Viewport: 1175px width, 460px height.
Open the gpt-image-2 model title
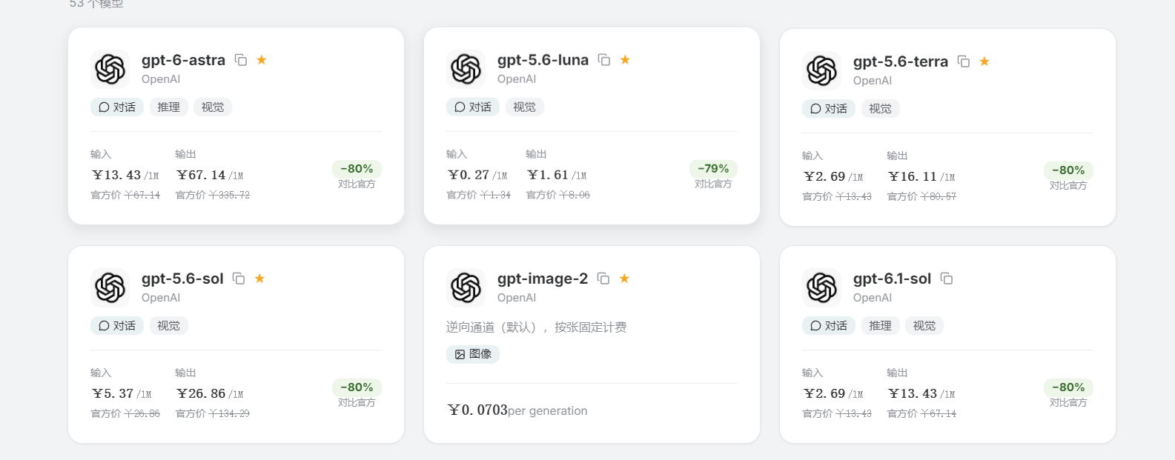point(543,279)
